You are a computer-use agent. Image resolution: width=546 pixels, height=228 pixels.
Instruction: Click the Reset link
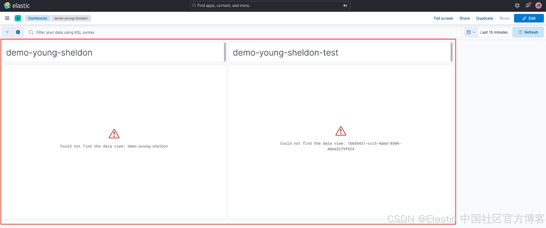pyautogui.click(x=504, y=18)
